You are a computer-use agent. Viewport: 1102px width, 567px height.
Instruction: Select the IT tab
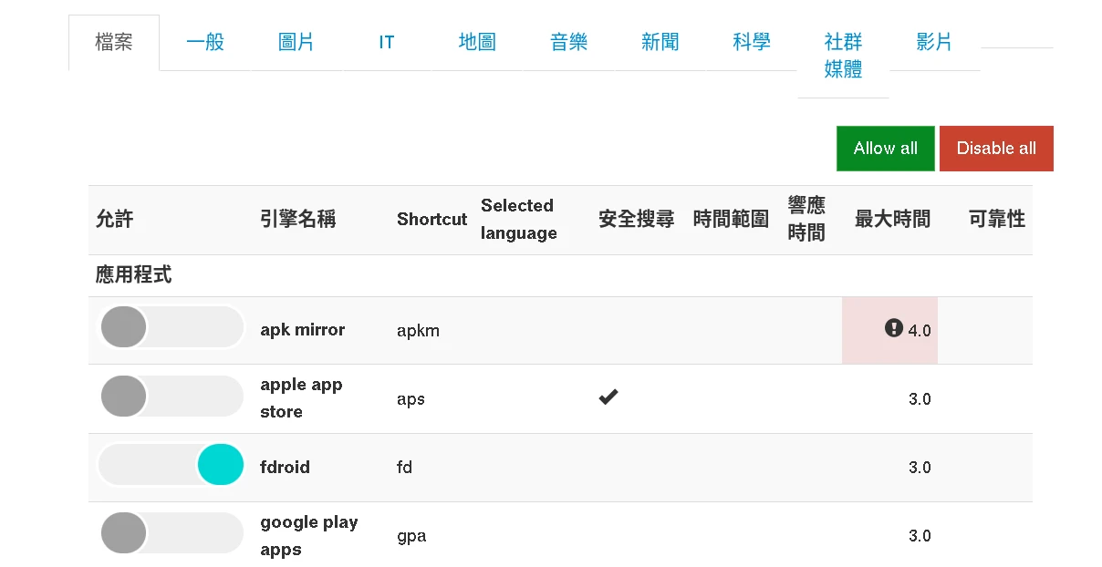click(387, 43)
